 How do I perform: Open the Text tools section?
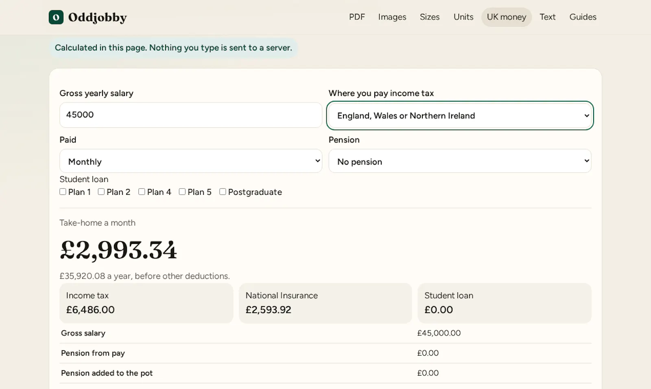point(547,17)
